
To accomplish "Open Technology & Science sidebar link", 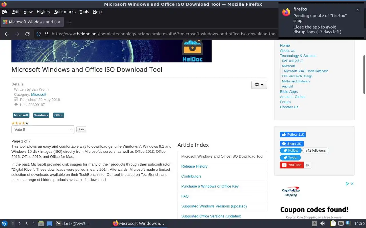I will point(298,56).
